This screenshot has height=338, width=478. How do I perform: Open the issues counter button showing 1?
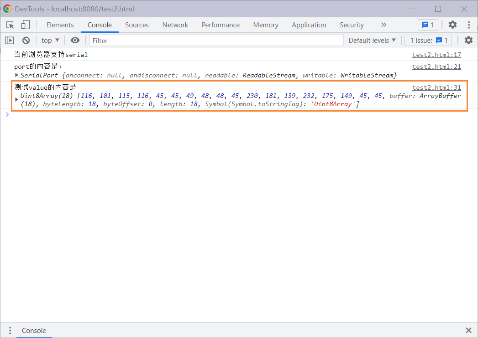pos(428,25)
